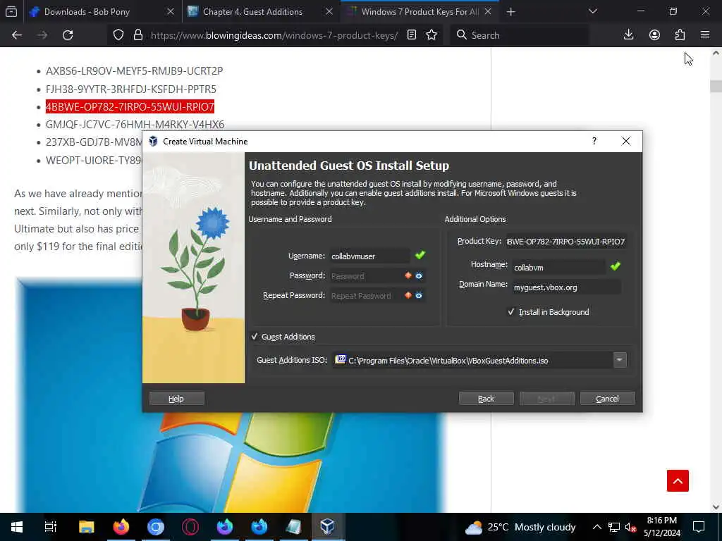Click the Help button in dialog

tap(176, 399)
